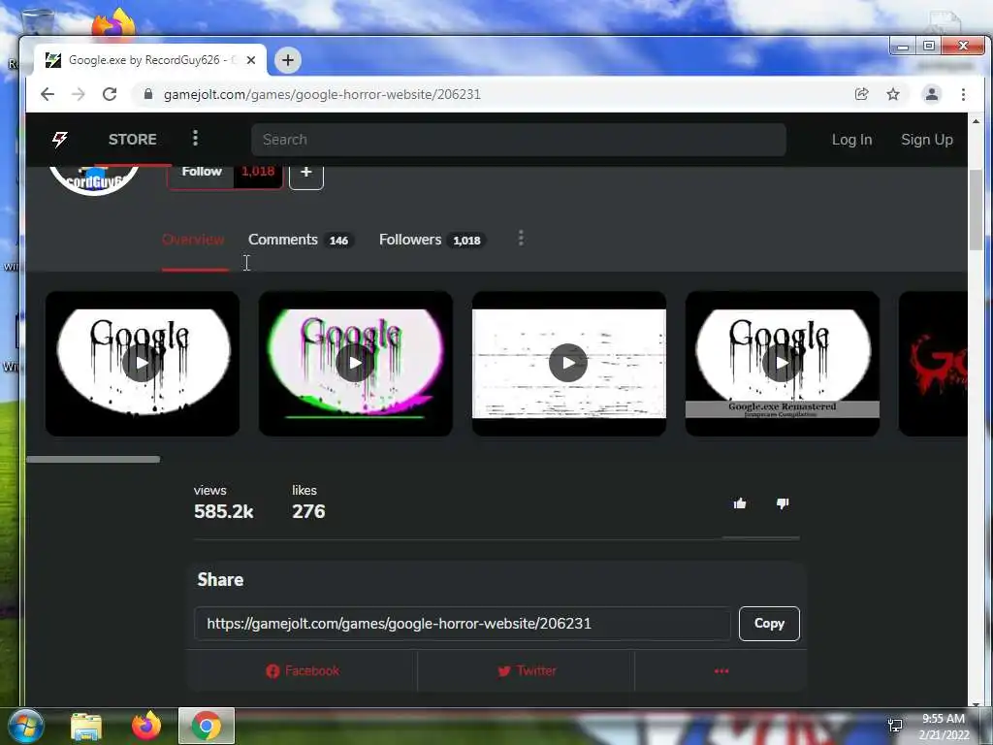Open the Windows Start menu
993x745 pixels.
point(26,726)
